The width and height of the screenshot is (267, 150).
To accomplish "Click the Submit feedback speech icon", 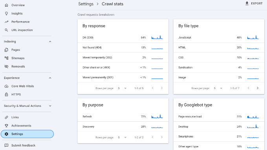I will 6,145.
